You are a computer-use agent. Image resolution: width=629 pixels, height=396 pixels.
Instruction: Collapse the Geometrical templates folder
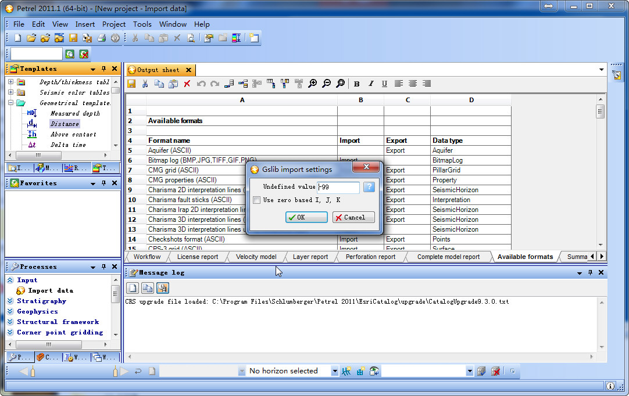coord(11,103)
